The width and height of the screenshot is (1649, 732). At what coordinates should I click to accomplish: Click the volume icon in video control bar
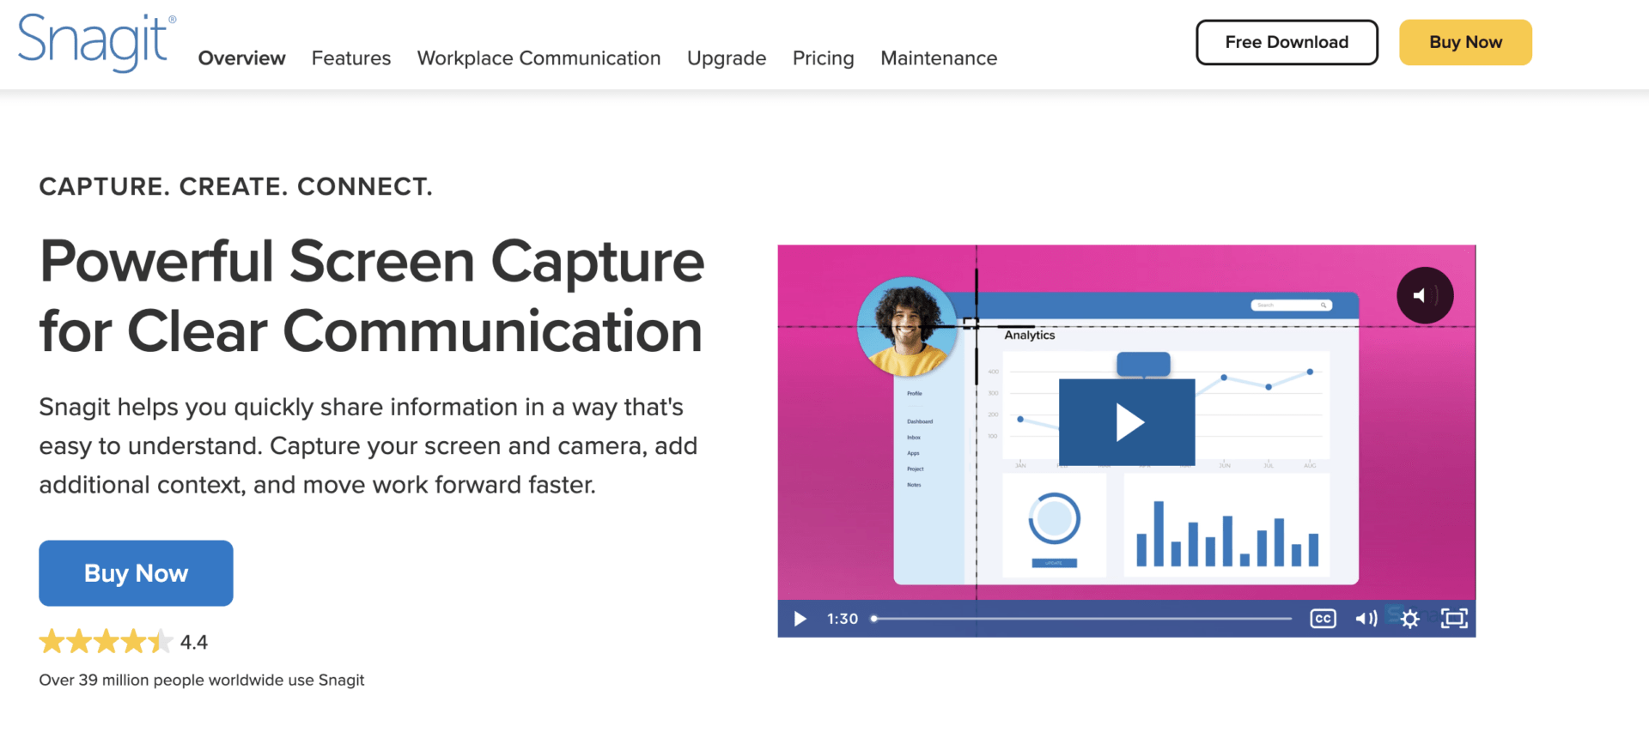click(x=1366, y=619)
